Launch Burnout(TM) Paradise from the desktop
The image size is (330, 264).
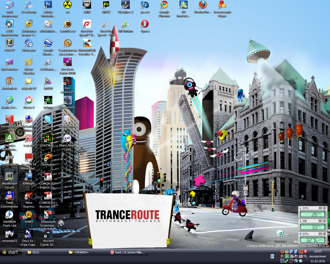coord(87,47)
